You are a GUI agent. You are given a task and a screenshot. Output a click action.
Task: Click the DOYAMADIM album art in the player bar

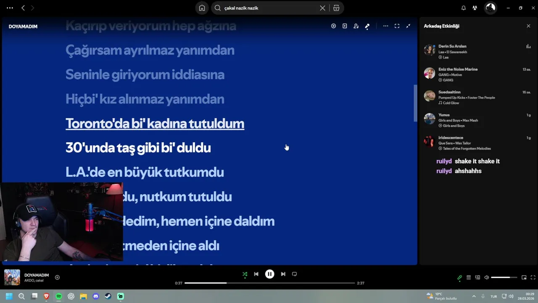tap(12, 277)
